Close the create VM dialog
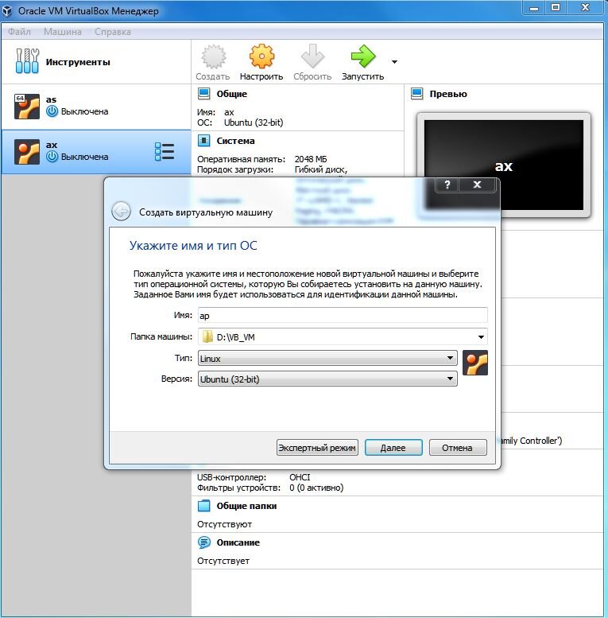This screenshot has width=608, height=618. click(x=477, y=185)
